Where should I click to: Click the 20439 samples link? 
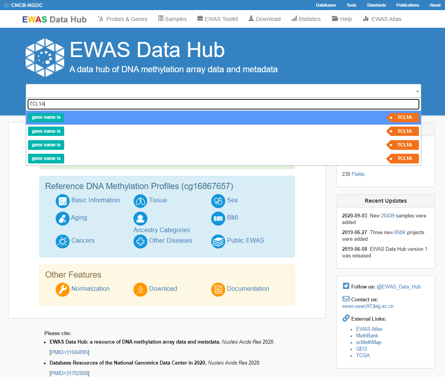pos(388,216)
